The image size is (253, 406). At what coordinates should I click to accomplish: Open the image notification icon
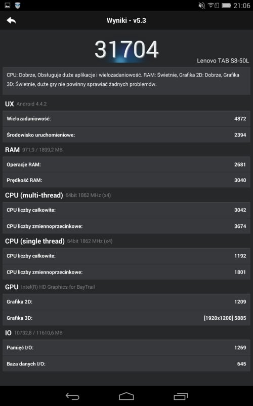coord(7,6)
